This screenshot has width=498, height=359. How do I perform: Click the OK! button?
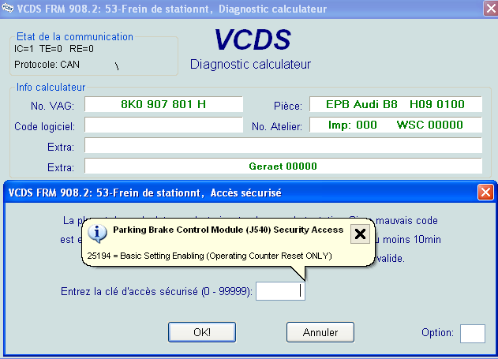(x=201, y=332)
